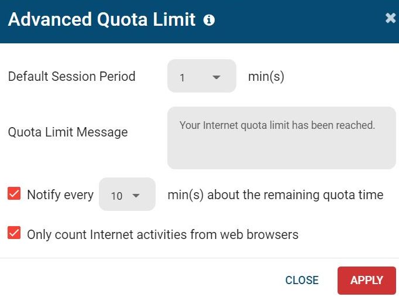Viewport: 399px width, 297px height.
Task: Click the Default Session Period dropdown arrow
Action: coord(216,77)
